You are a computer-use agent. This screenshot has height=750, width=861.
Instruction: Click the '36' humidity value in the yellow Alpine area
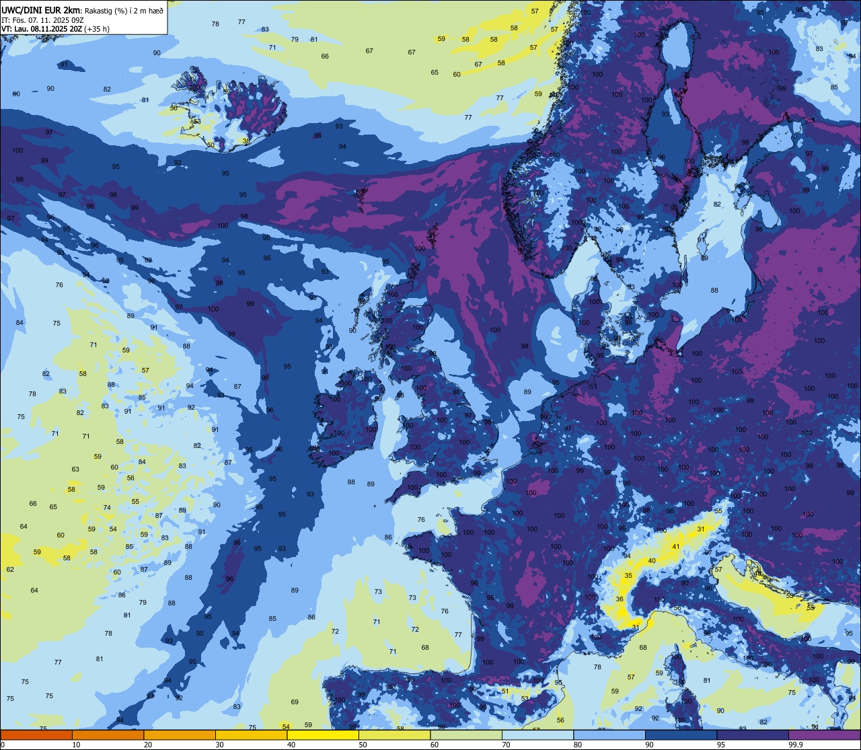[x=620, y=599]
